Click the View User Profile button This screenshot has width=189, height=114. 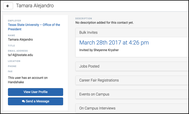[35, 92]
